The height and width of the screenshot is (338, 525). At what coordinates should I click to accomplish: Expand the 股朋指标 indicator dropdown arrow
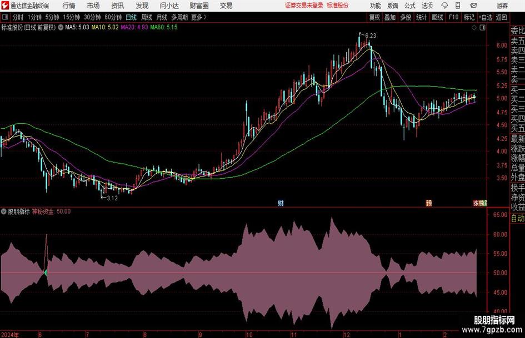[4, 211]
